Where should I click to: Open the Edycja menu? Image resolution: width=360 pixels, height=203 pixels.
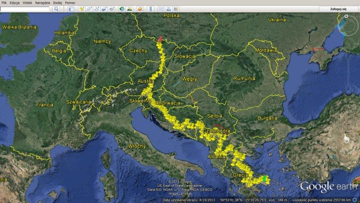[14, 3]
